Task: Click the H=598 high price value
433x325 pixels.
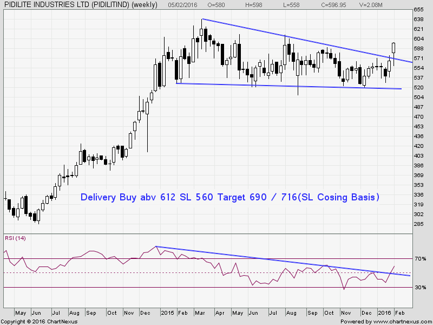Action: coord(254,5)
